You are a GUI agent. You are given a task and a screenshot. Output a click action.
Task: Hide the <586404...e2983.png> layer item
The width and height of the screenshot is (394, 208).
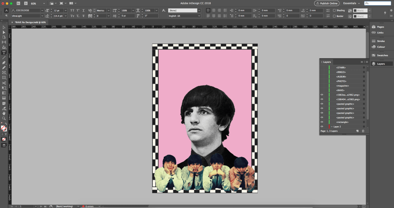tap(322, 99)
